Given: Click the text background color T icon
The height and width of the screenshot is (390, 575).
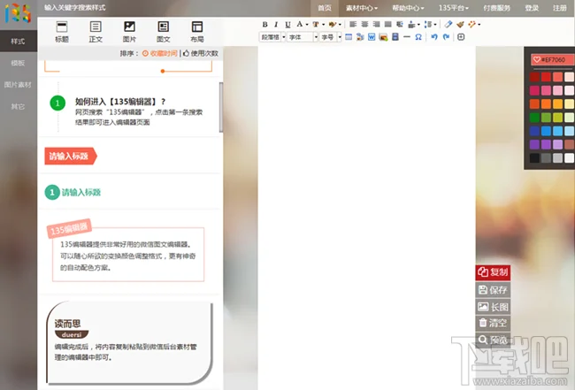Looking at the screenshot, I should pyautogui.click(x=316, y=24).
